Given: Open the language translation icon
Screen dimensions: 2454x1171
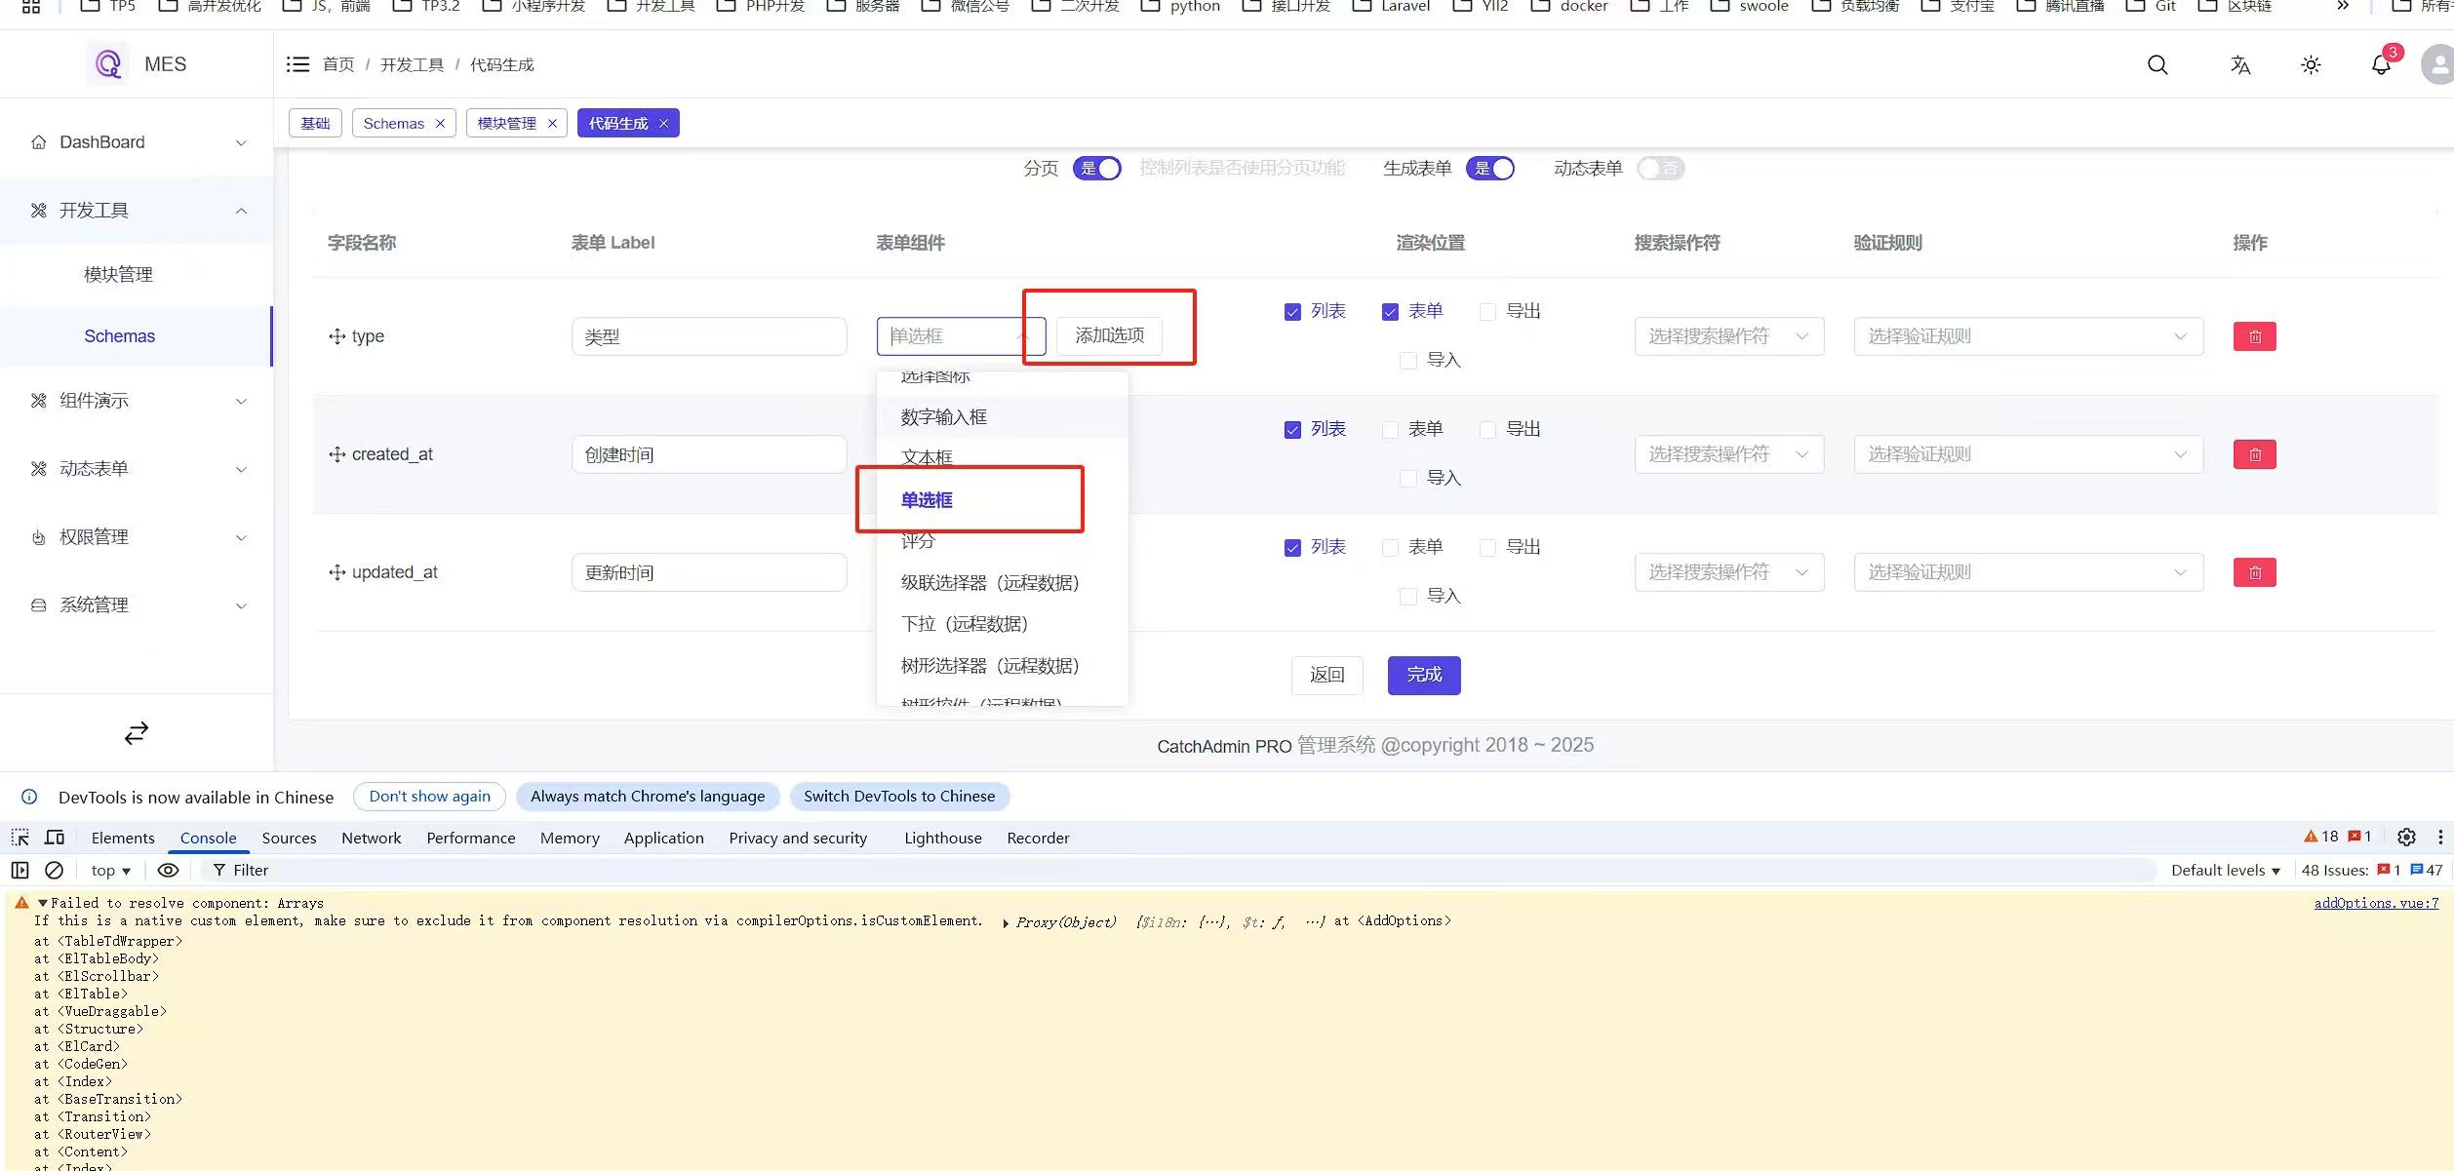Looking at the screenshot, I should [x=2240, y=65].
